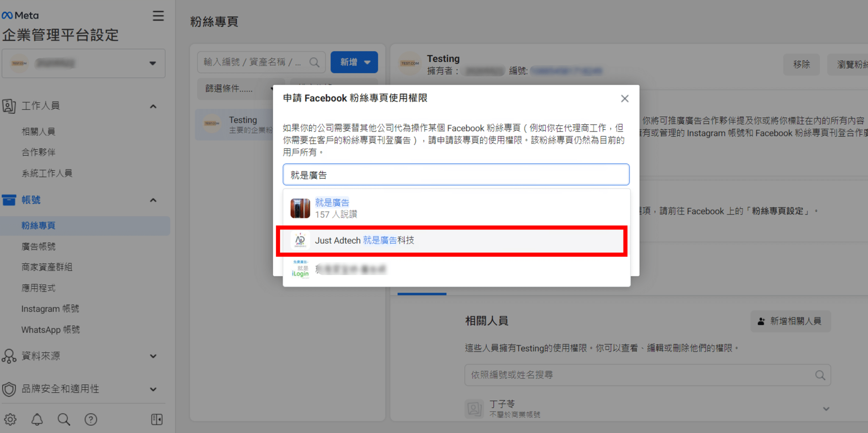Open 合作夥伴 in the sidebar
Viewport: 868px width, 433px height.
pos(39,152)
